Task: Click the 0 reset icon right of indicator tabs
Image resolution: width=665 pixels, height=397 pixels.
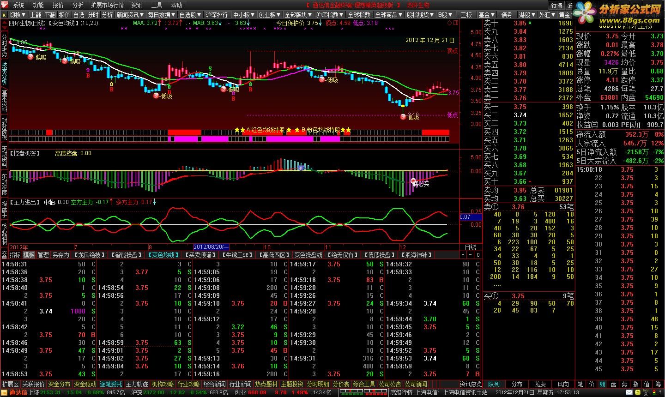Action: click(x=478, y=255)
